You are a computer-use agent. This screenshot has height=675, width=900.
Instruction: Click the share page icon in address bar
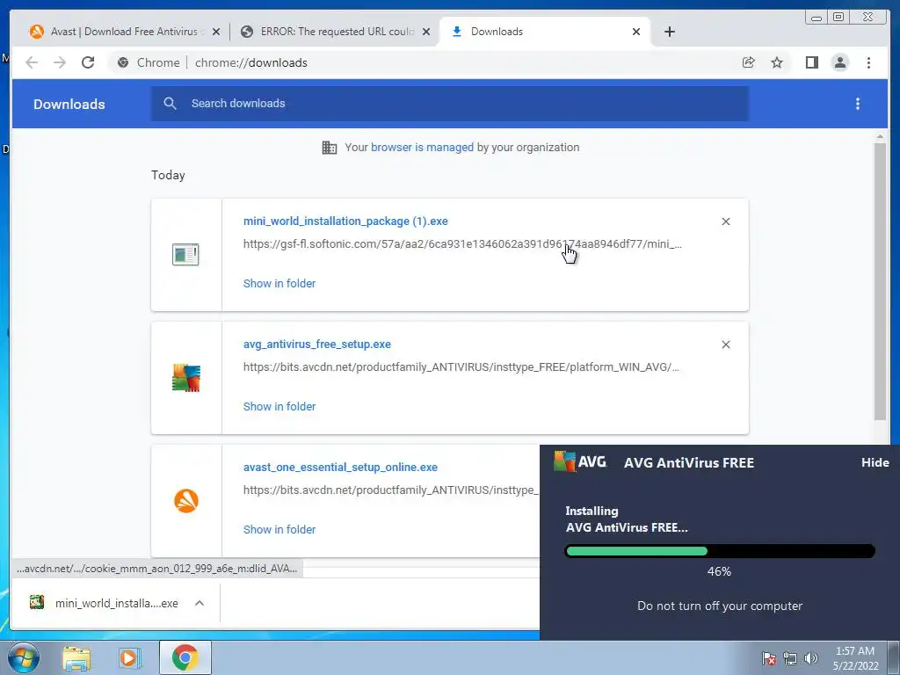pyautogui.click(x=749, y=62)
